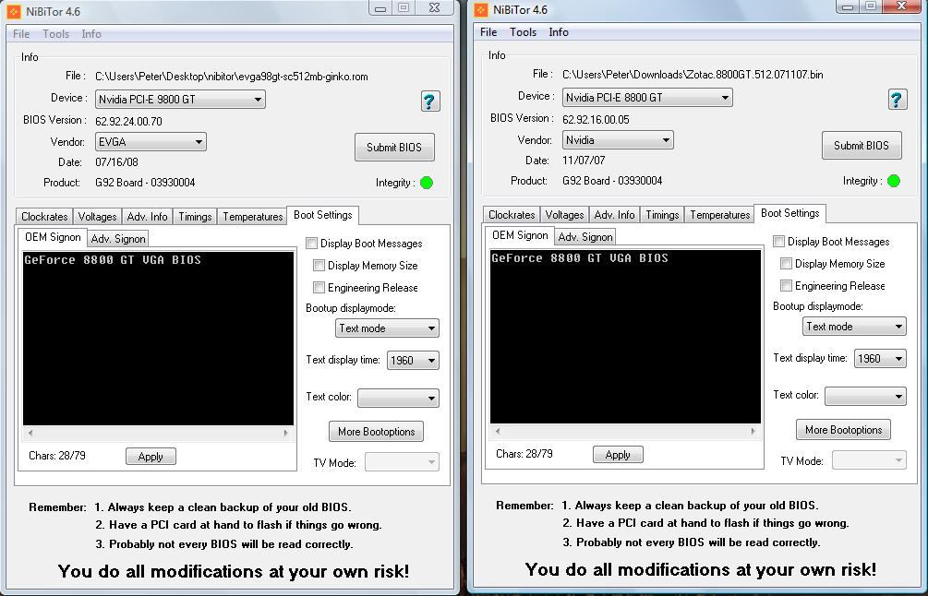Open TV Mode dropdown in left window
928x596 pixels.
click(x=402, y=462)
